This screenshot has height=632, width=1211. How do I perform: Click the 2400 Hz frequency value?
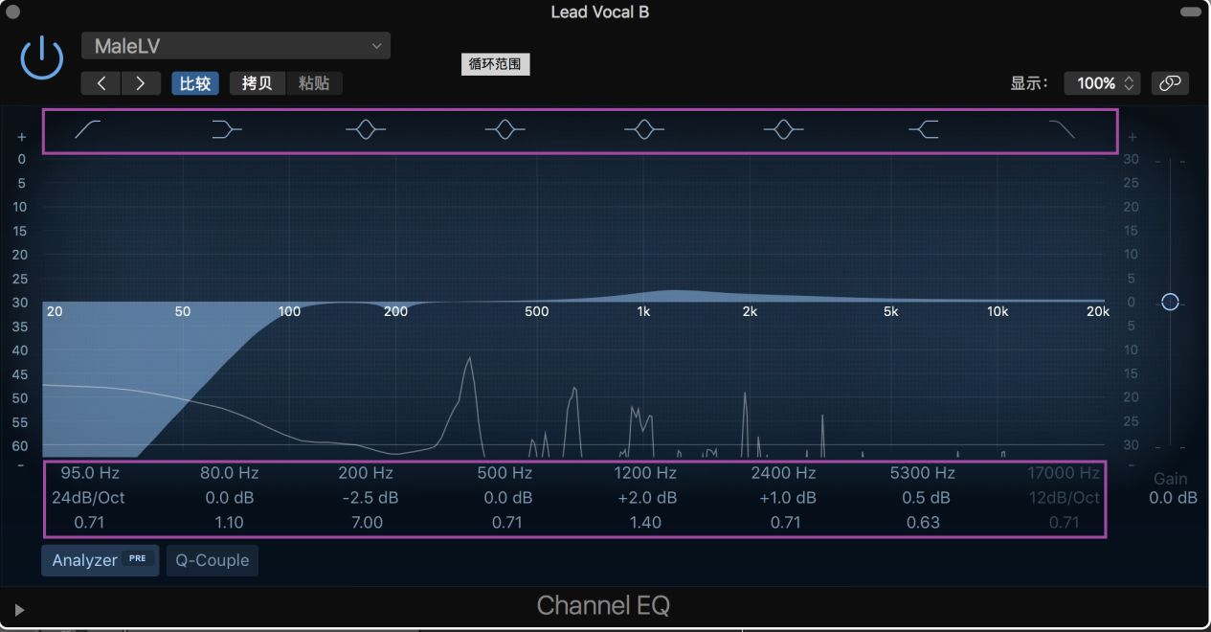coord(783,473)
